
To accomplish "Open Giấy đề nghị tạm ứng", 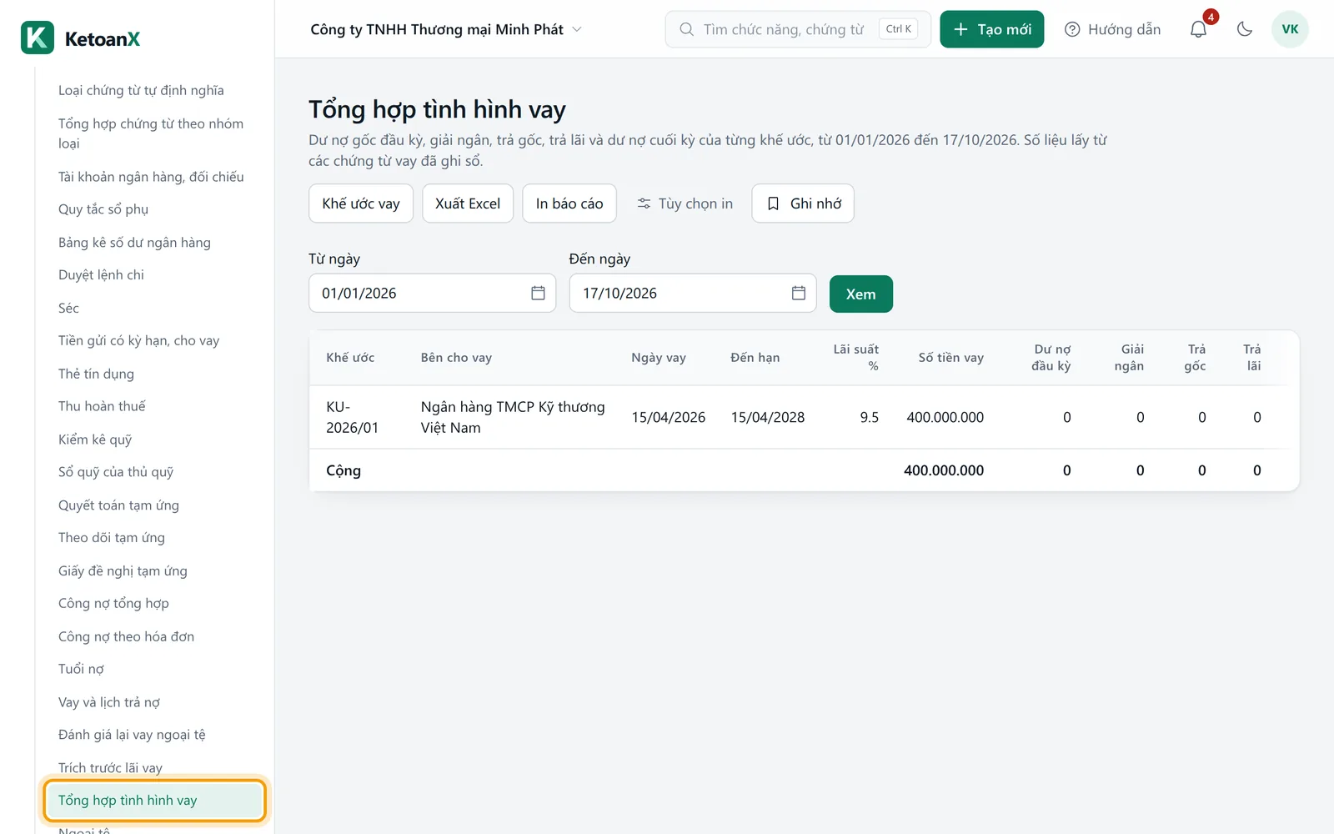I will [123, 571].
